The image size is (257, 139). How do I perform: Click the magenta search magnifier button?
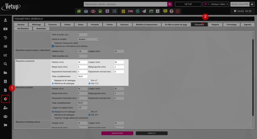[x=170, y=4]
